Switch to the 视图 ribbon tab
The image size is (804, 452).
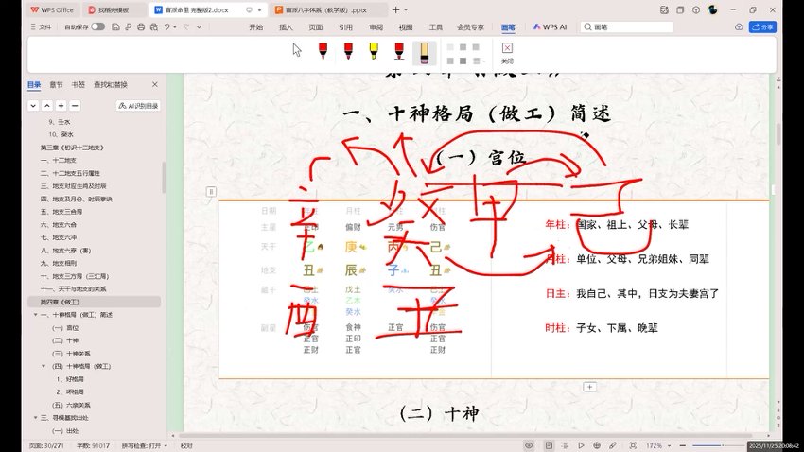tap(406, 27)
